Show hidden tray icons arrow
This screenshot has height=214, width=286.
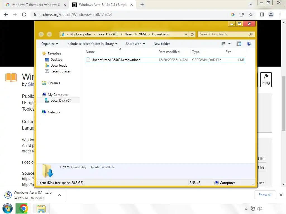click(246, 209)
